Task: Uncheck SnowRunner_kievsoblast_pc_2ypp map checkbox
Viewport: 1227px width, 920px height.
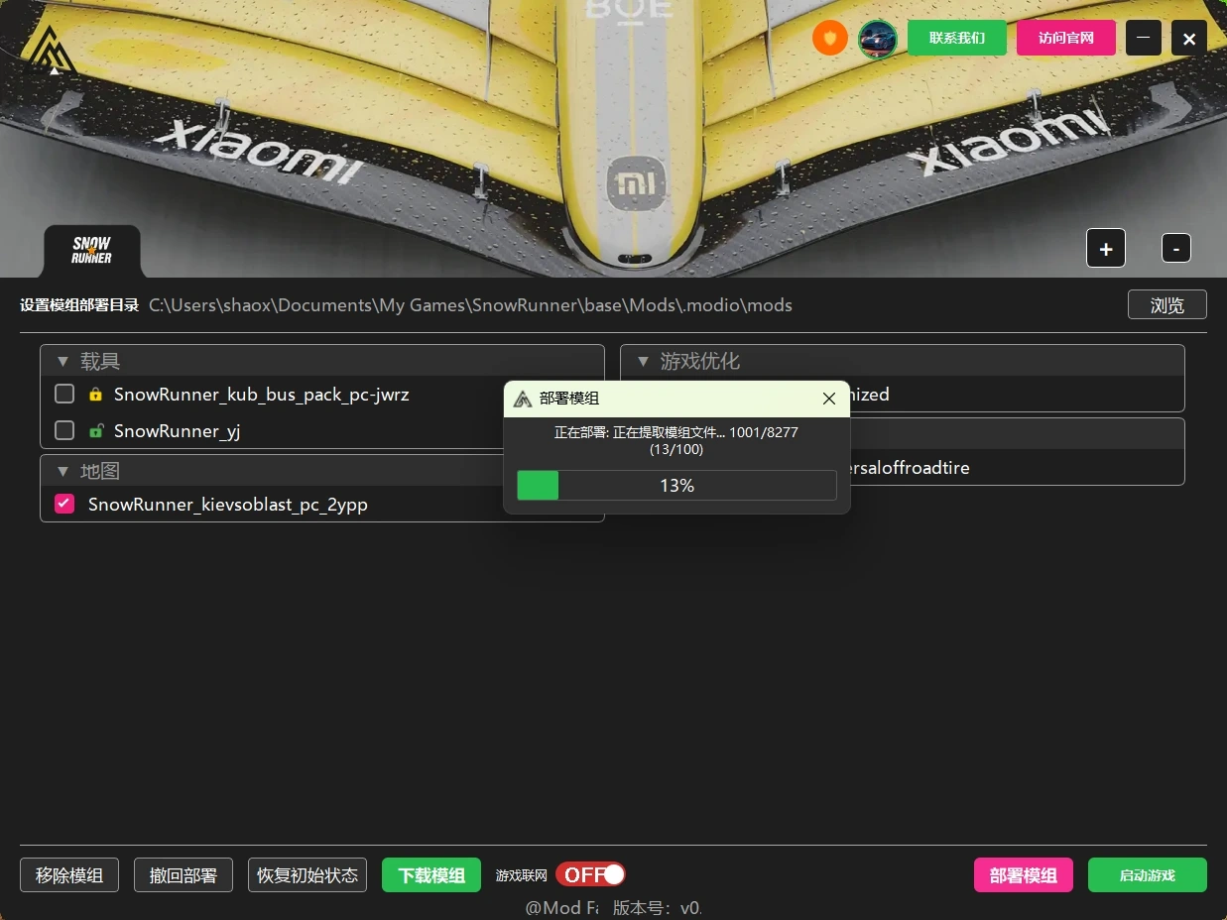Action: pyautogui.click(x=64, y=504)
